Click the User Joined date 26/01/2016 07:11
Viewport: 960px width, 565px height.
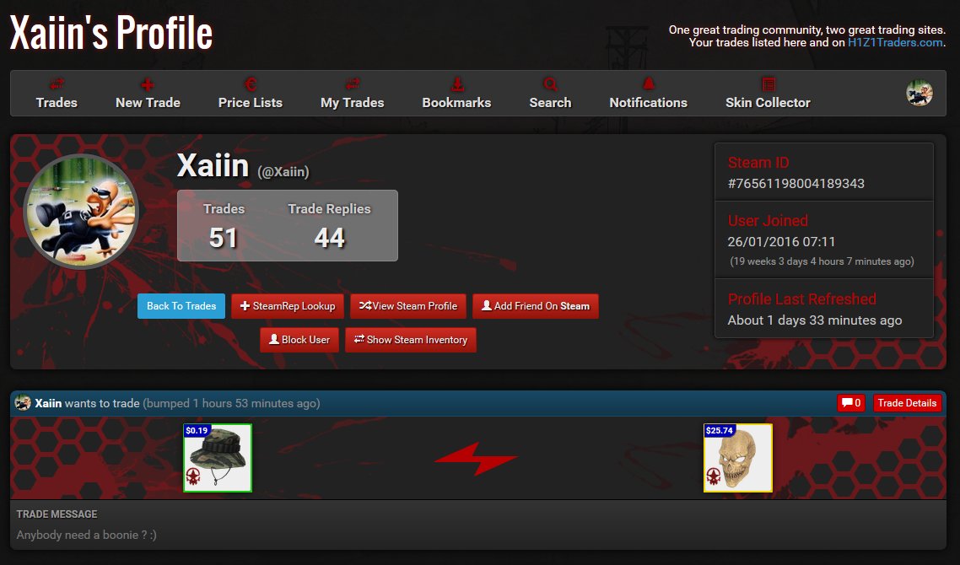pyautogui.click(x=781, y=242)
